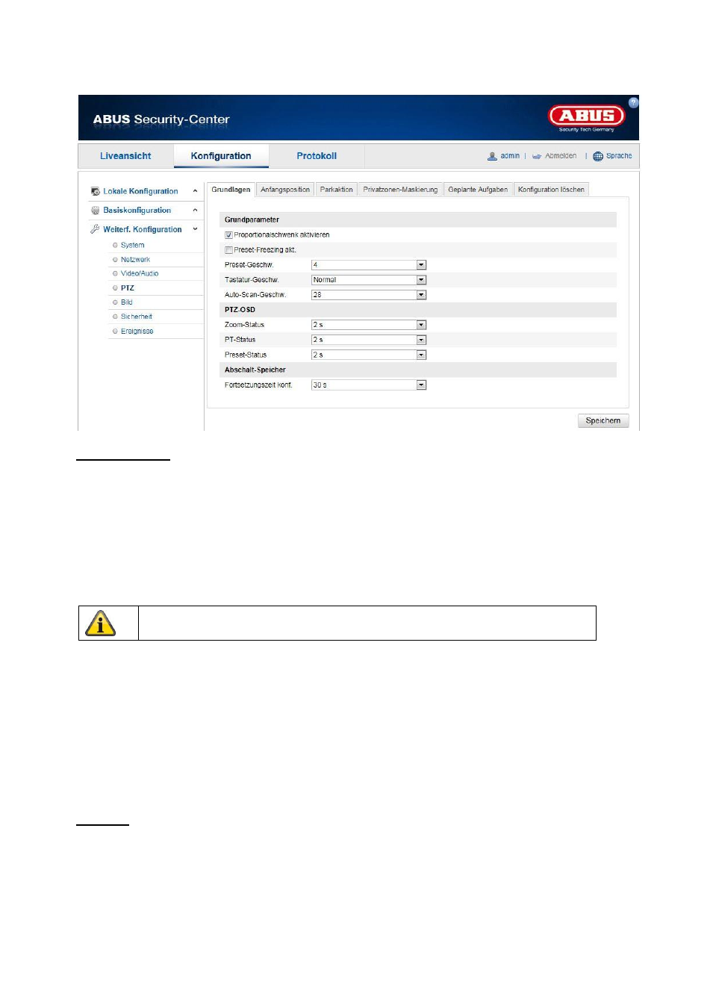713x1008 pixels.
Task: Click the Grundparameter section heading
Action: (x=252, y=220)
